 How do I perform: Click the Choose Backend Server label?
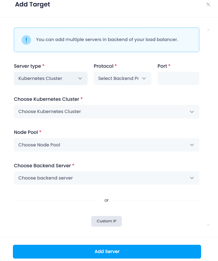click(x=42, y=166)
